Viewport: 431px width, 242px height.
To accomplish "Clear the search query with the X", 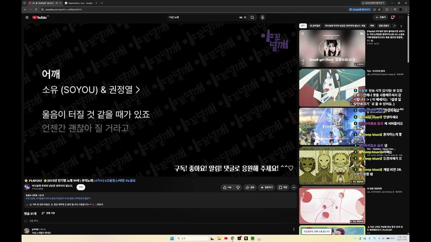I will 245,17.
